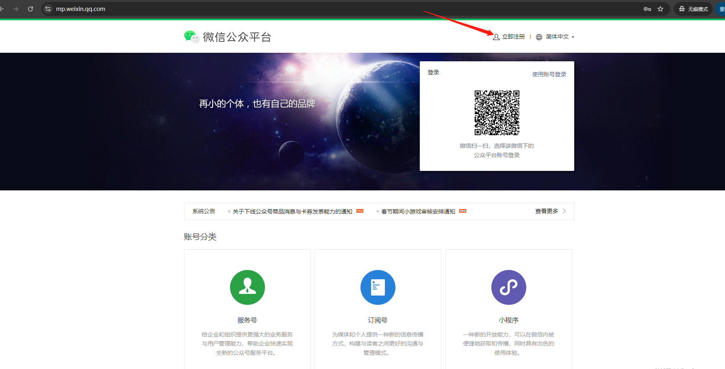Bookmark page with the star icon
This screenshot has width=725, height=369.
[660, 9]
